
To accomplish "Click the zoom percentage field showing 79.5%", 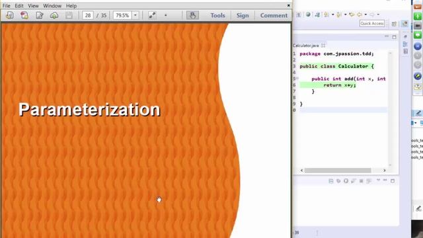I will [x=122, y=15].
